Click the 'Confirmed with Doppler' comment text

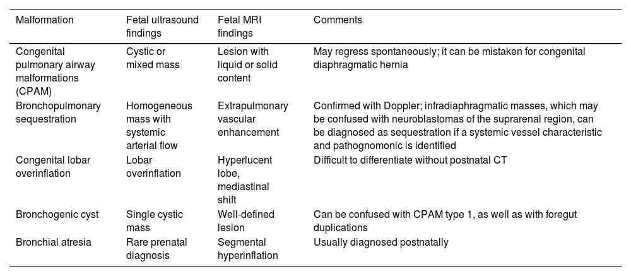[457, 125]
